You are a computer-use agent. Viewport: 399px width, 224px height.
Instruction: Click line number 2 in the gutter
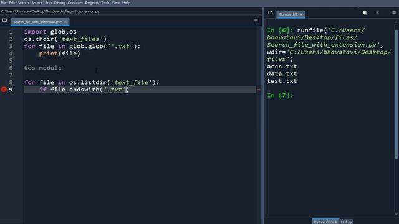coord(11,39)
